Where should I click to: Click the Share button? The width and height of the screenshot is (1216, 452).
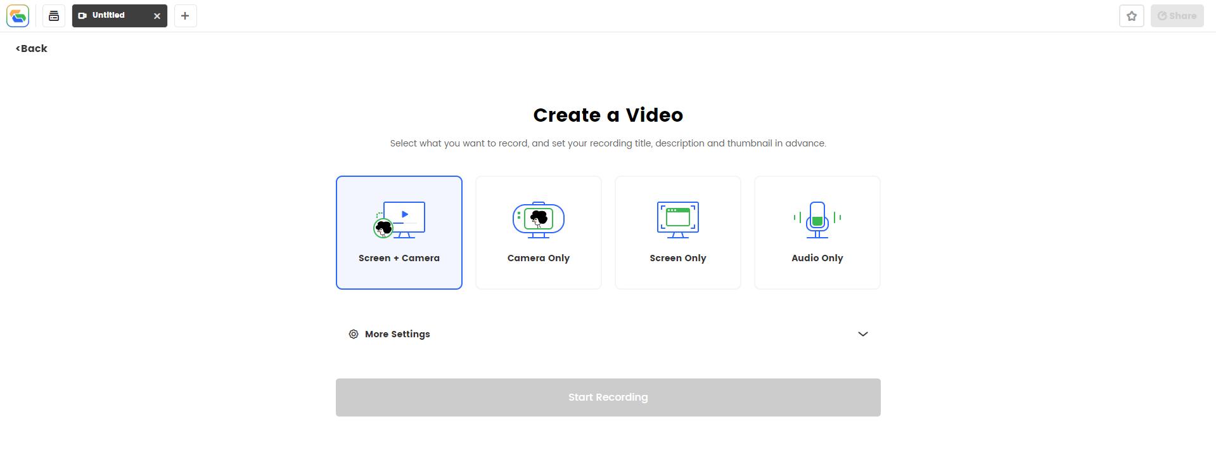pyautogui.click(x=1177, y=16)
